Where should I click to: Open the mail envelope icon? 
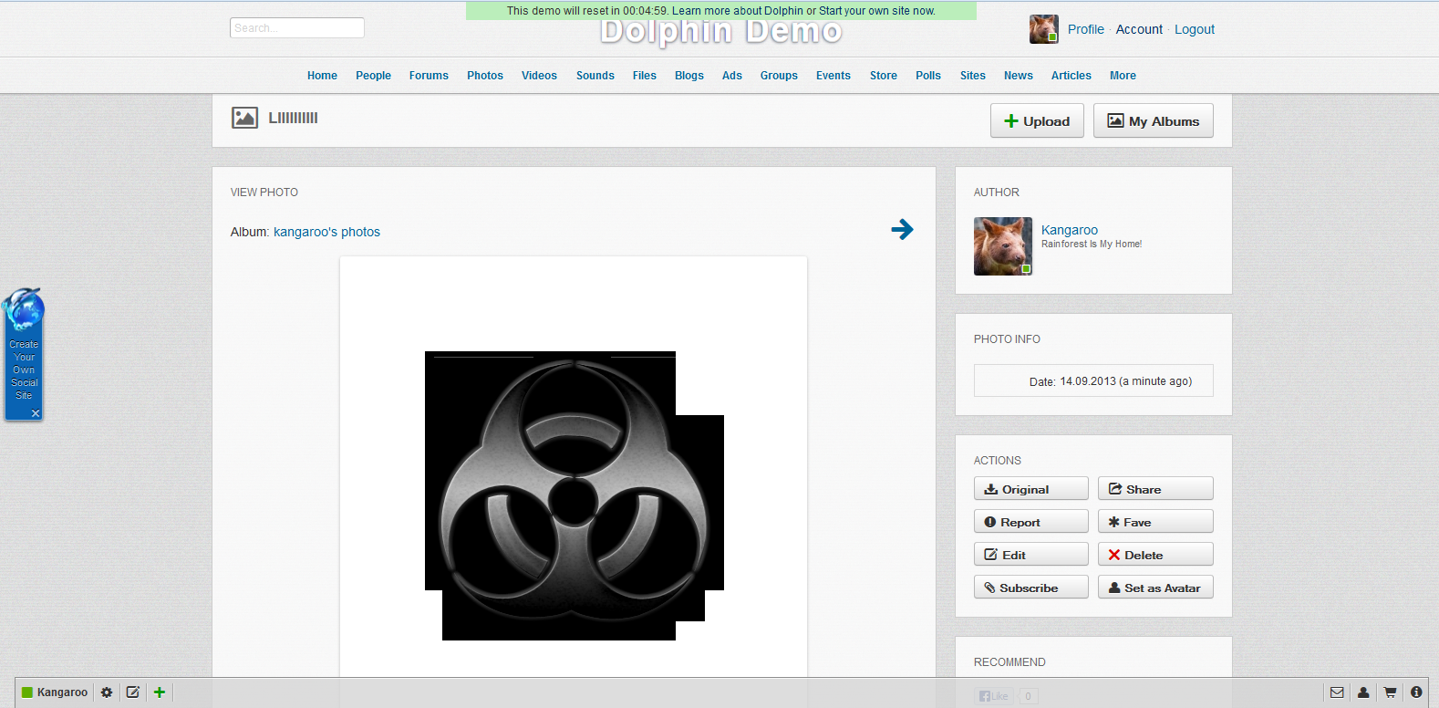1337,692
